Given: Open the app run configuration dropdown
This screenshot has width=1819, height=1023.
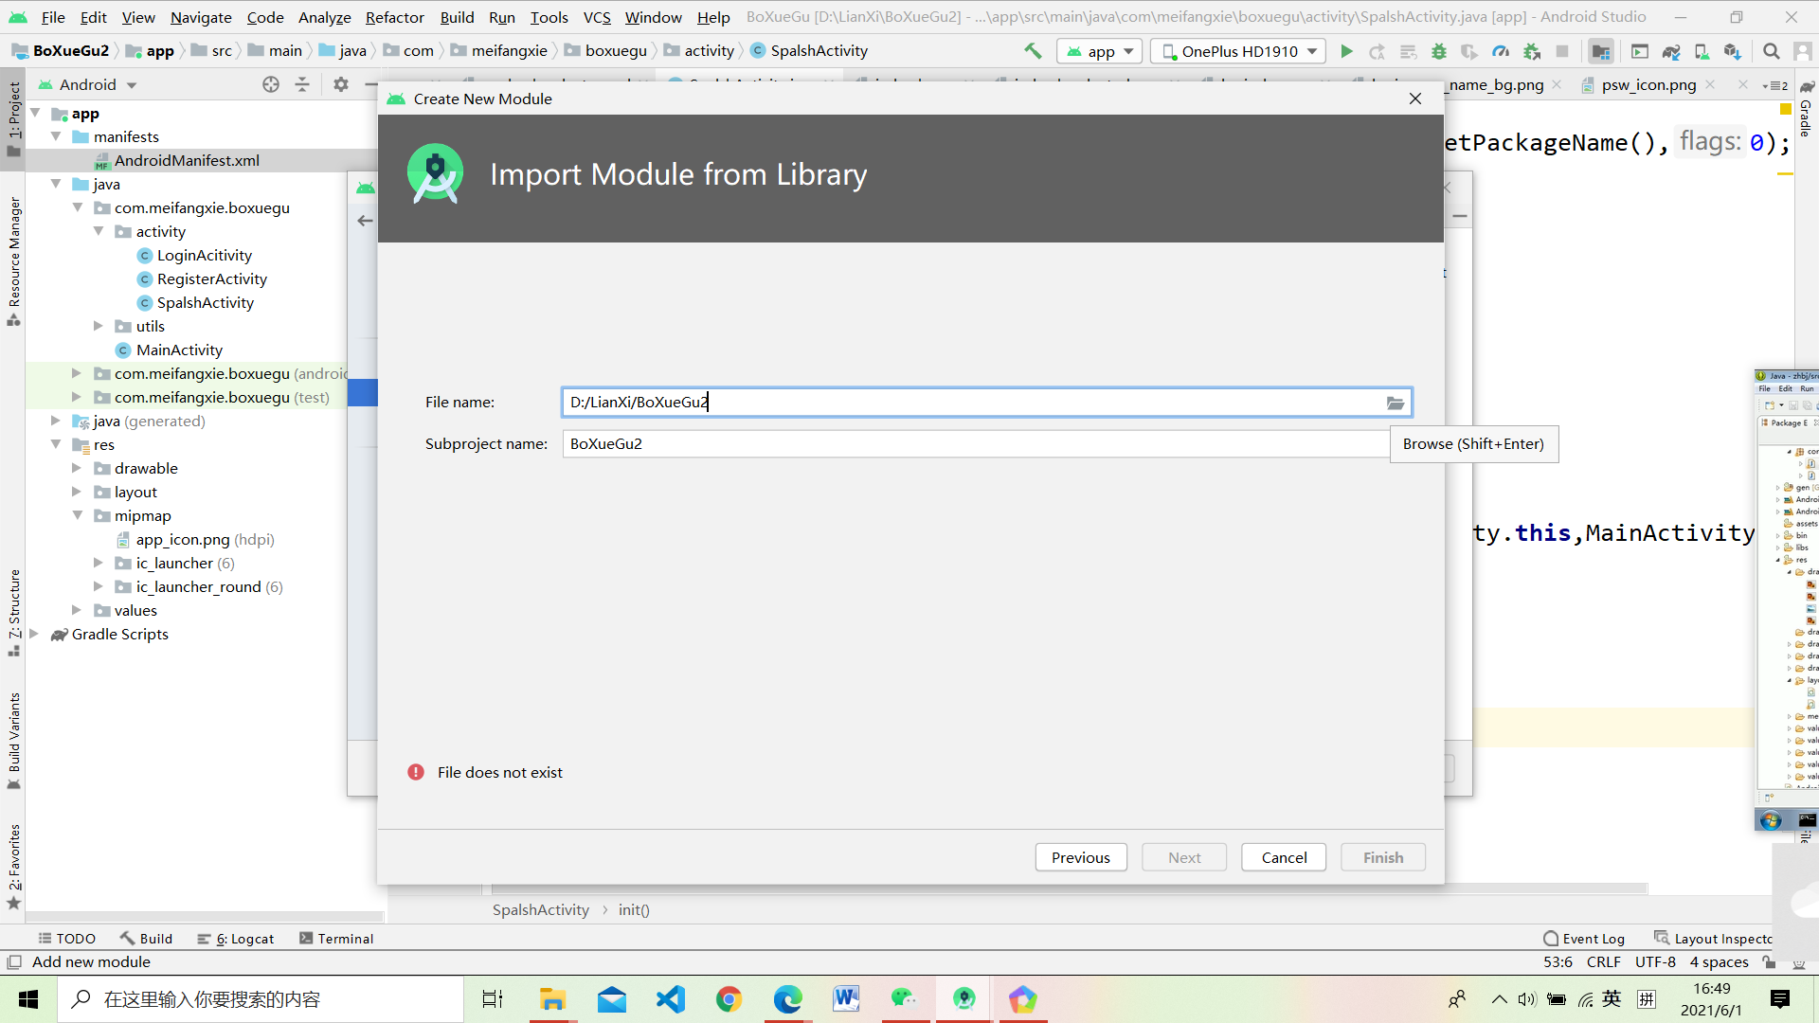Looking at the screenshot, I should tap(1100, 51).
